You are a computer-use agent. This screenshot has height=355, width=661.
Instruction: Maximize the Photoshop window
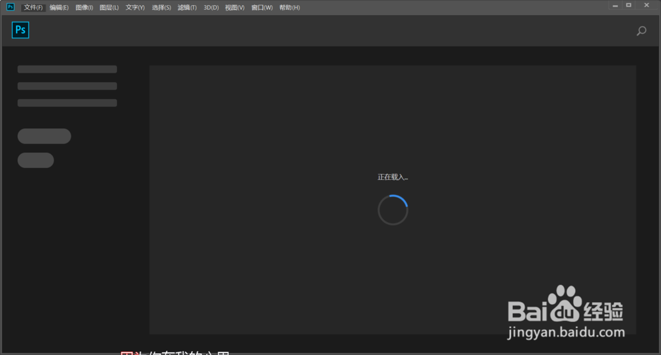(629, 5)
